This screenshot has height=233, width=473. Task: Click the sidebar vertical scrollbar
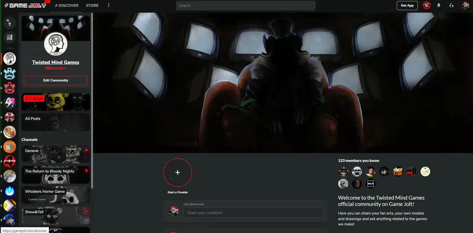coord(92,101)
